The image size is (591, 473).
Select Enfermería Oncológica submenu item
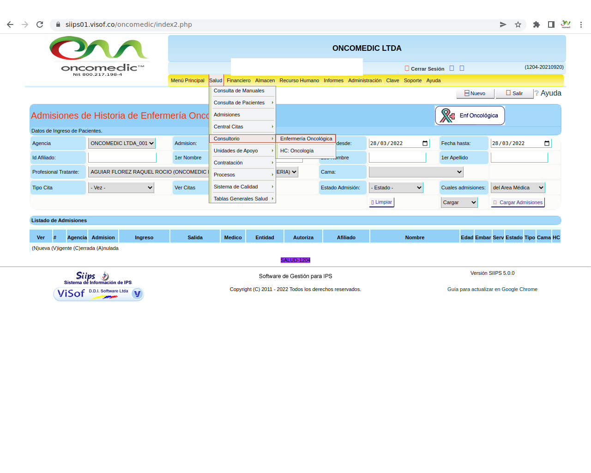(306, 139)
